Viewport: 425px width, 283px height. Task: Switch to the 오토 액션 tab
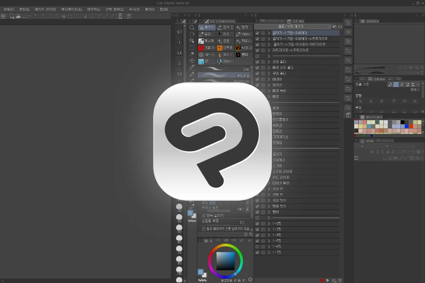296,21
